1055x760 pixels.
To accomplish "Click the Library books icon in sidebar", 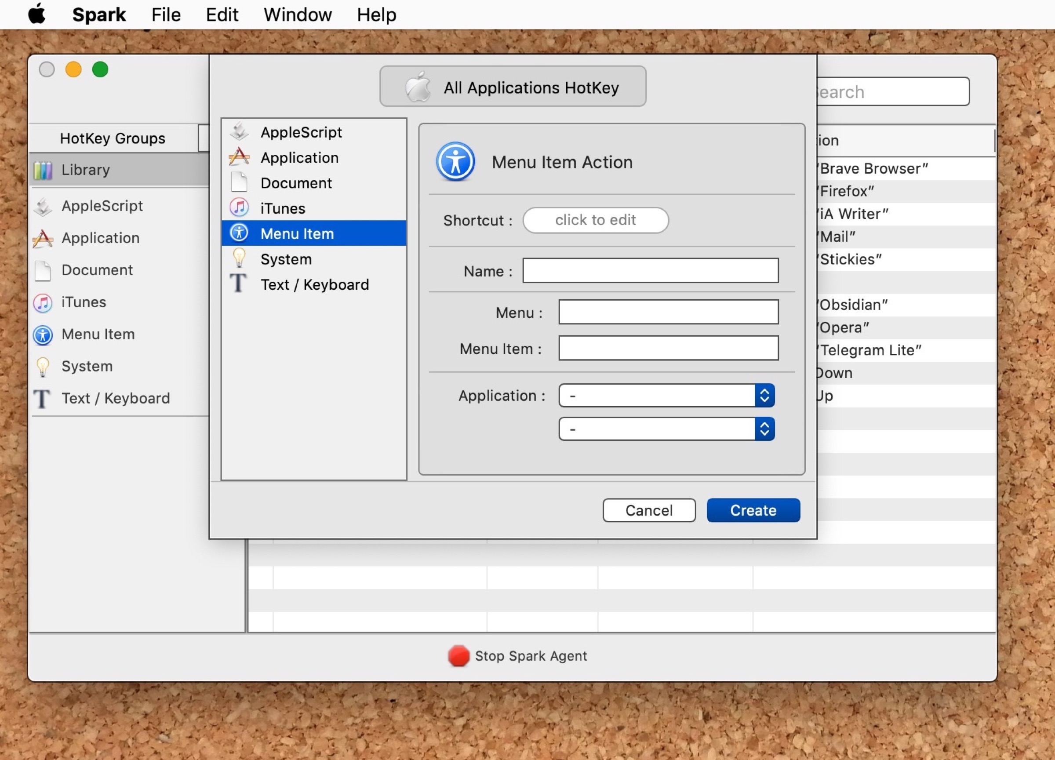I will click(43, 170).
